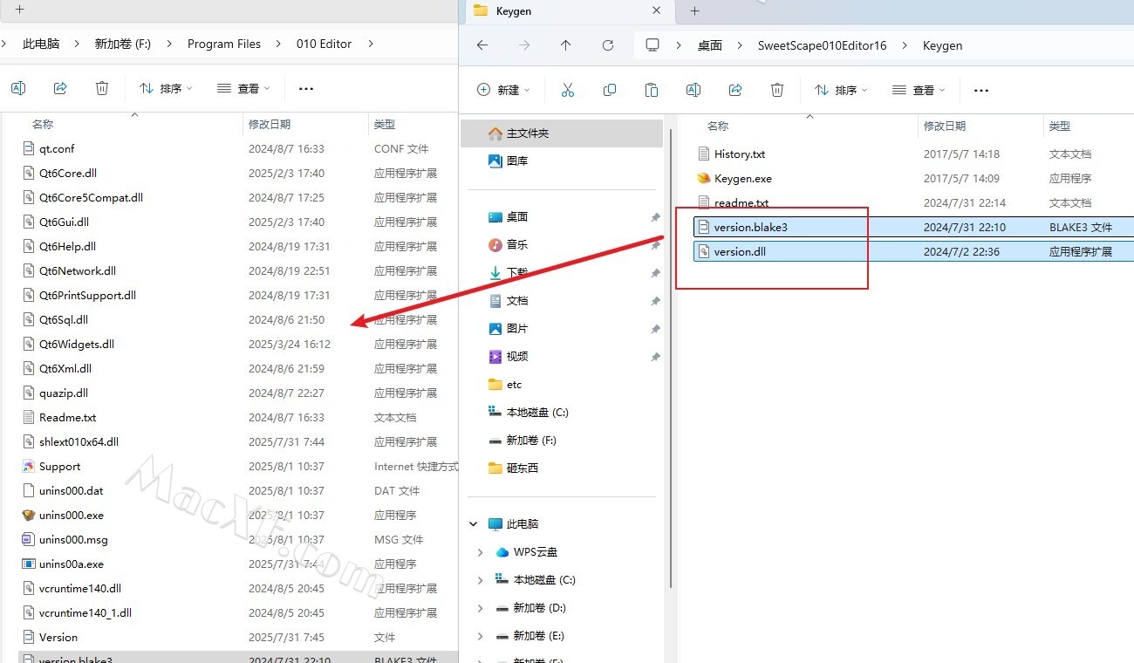Click Paste icon in Keygen window toolbar

pos(652,90)
